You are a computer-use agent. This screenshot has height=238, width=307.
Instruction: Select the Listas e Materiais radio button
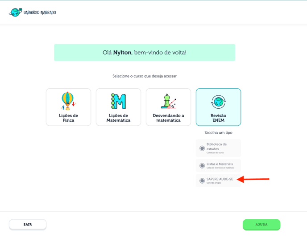[x=202, y=166]
